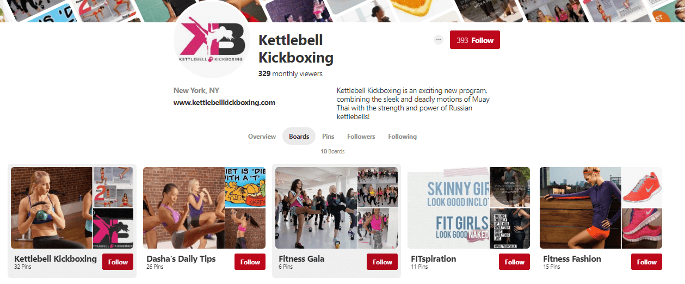Screen dimensions: 685x284
Task: Open the FITspiration board cover image
Action: pyautogui.click(x=448, y=208)
